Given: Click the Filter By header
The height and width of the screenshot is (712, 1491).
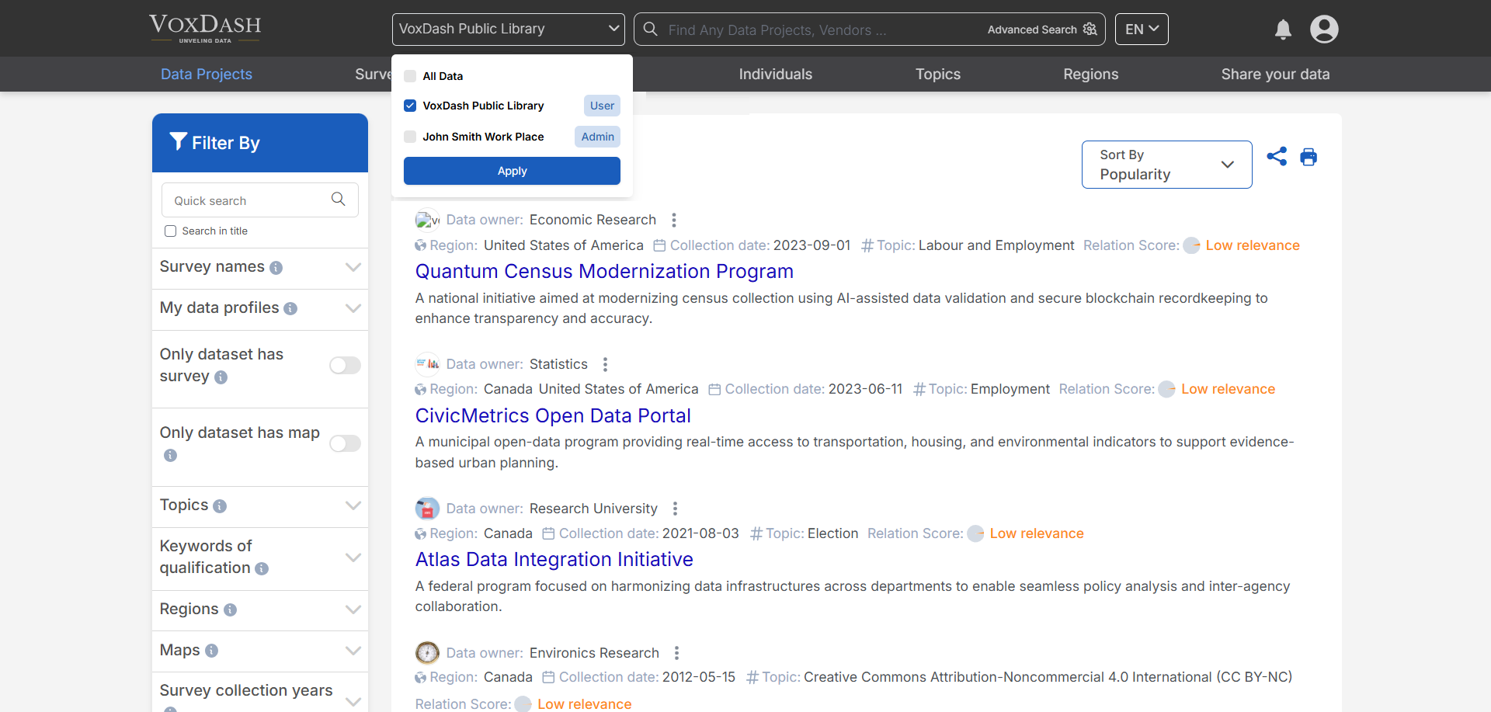Looking at the screenshot, I should coord(260,143).
